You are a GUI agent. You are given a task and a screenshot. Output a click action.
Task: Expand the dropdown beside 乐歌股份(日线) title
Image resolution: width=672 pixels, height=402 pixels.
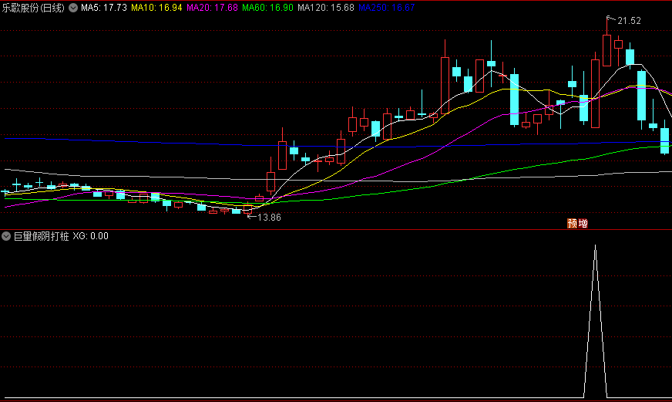tap(73, 8)
